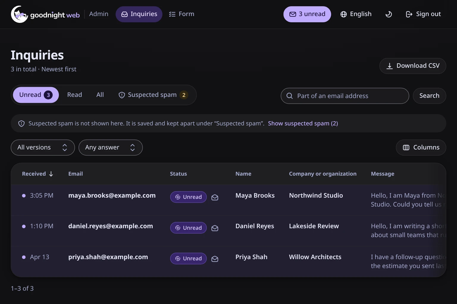Image resolution: width=457 pixels, height=304 pixels.
Task: Click the Message column header
Action: point(383,174)
